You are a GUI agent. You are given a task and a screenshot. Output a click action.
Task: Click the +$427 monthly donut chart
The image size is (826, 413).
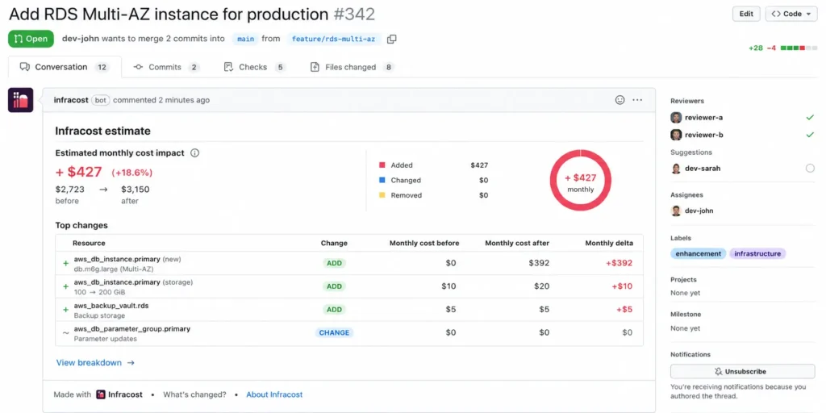coord(581,180)
